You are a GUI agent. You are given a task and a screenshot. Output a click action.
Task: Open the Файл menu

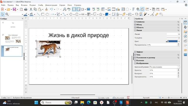[x=3, y=5]
